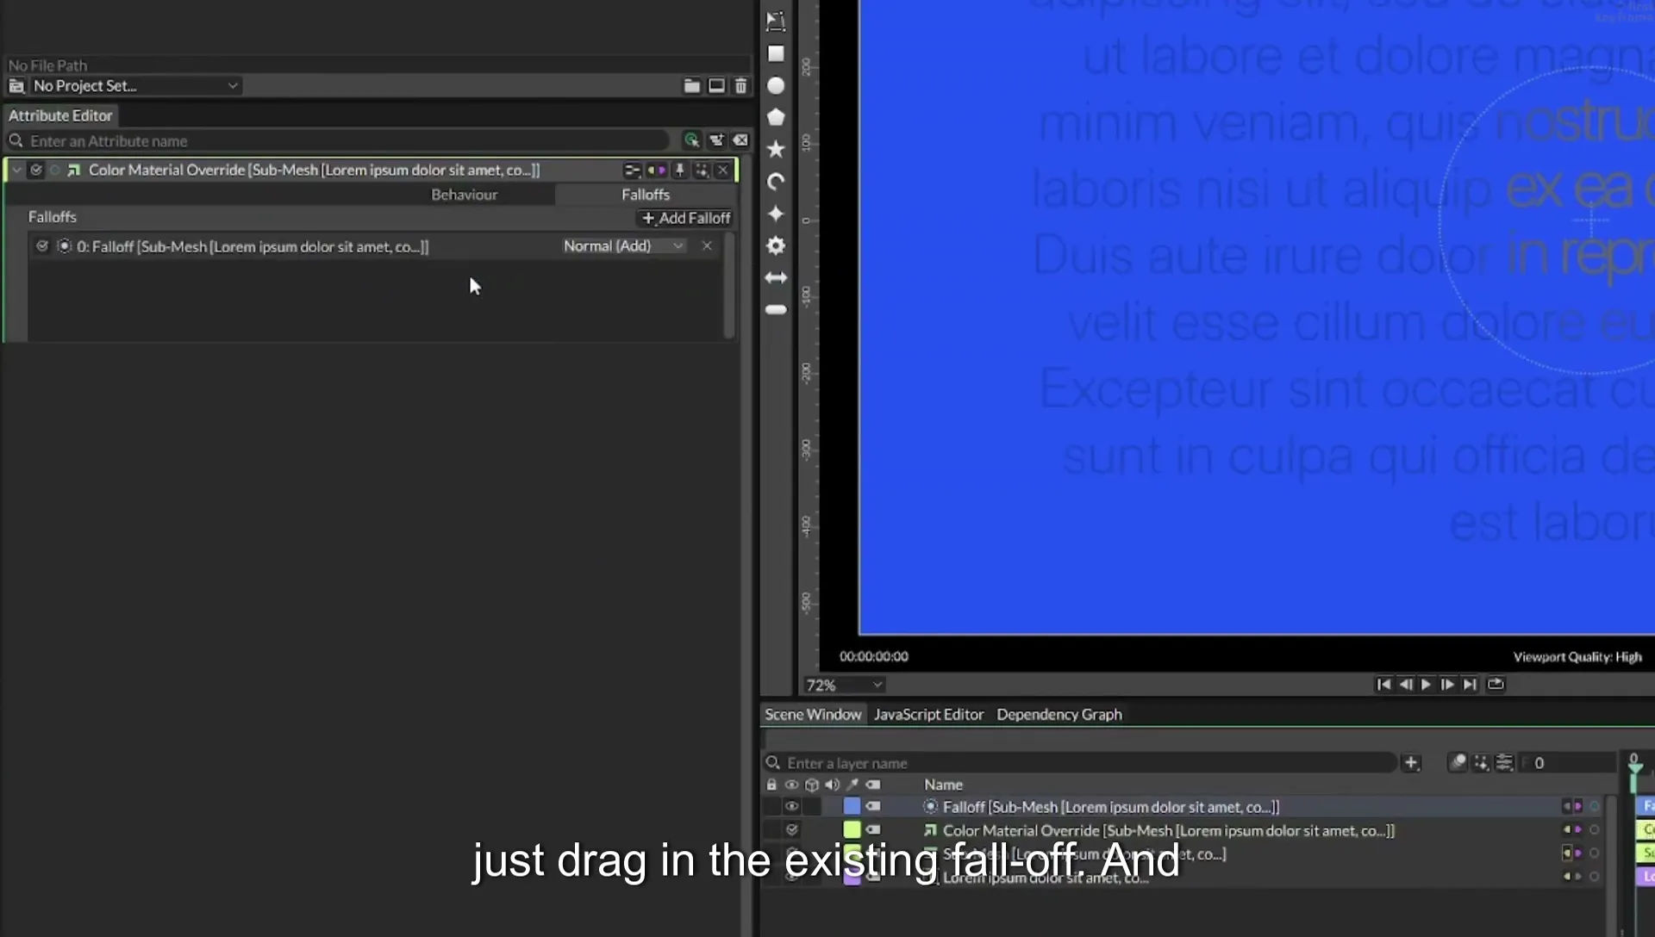This screenshot has height=937, width=1655.
Task: Switch to the Falloffs tab
Action: (646, 195)
